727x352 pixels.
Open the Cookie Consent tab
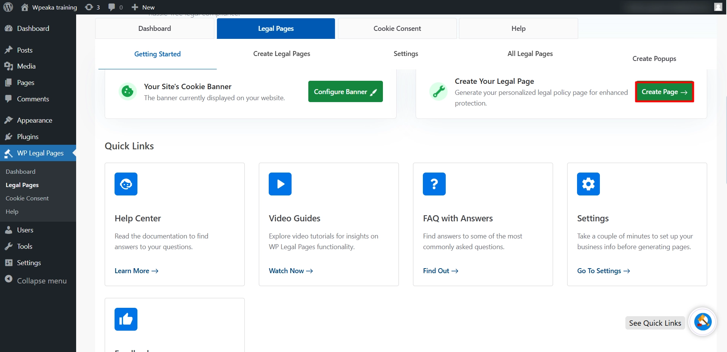(x=397, y=29)
